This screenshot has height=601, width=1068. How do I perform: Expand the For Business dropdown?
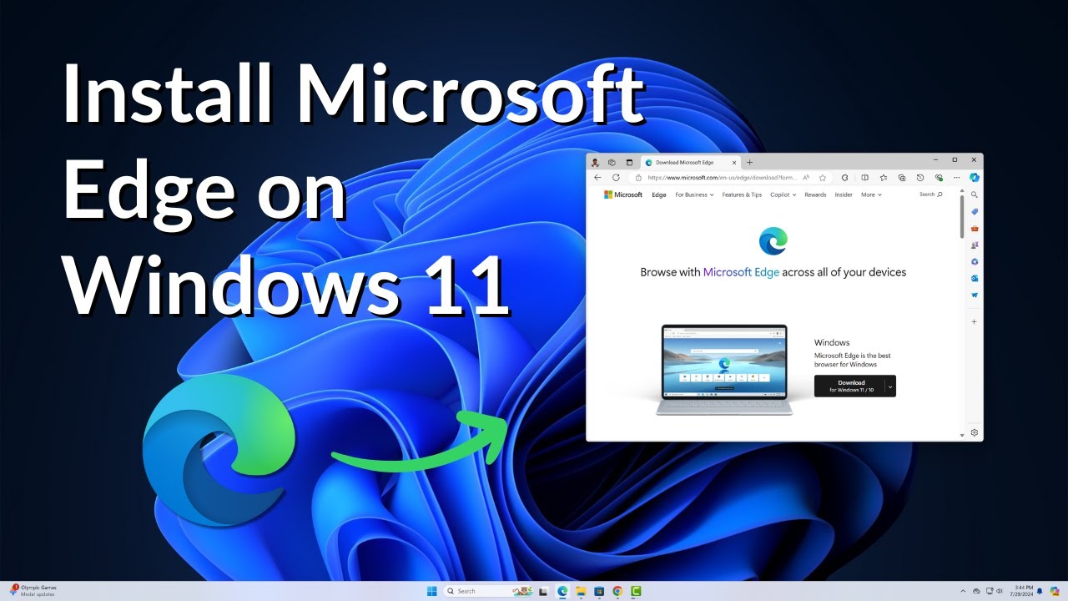(694, 194)
